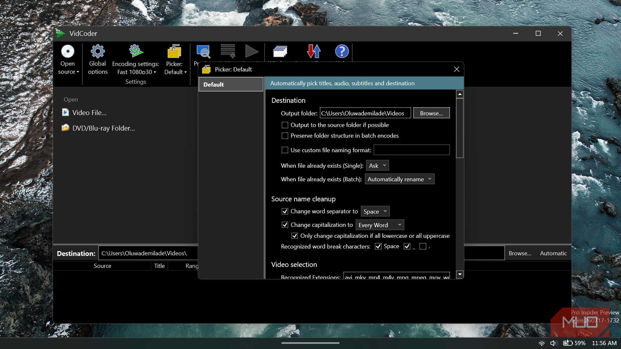Click the Wi-Fi icon in system tray
This screenshot has width=621, height=349.
pos(541,343)
